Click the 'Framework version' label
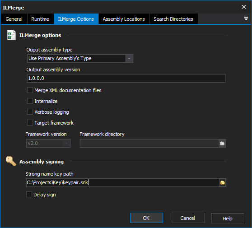 click(x=46, y=134)
